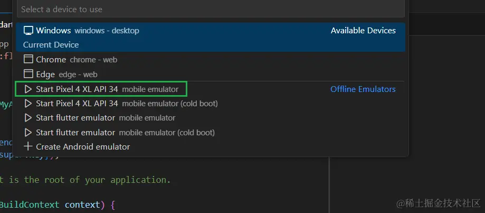Click the 'windows - desktop' description text
Image resolution: width=485 pixels, height=213 pixels.
pos(107,31)
